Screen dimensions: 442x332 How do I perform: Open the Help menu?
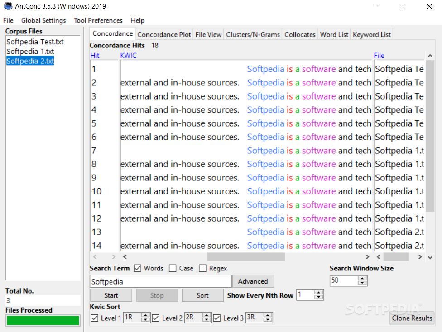(x=137, y=20)
